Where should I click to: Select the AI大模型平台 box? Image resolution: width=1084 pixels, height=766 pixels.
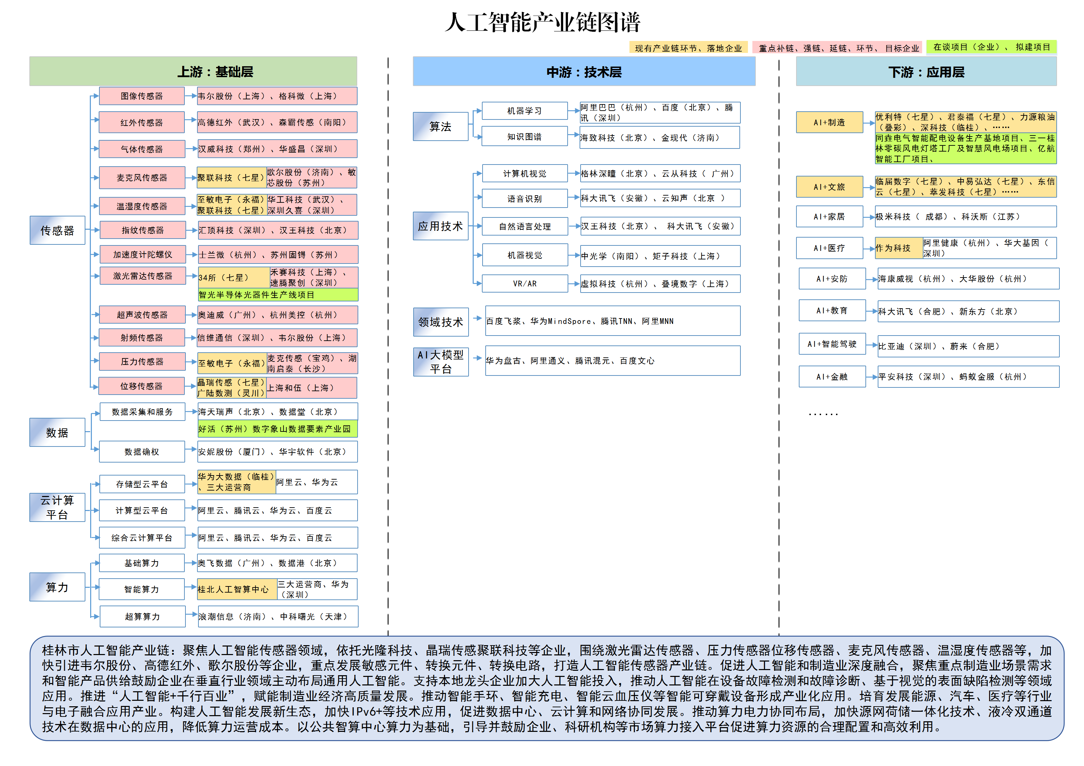click(441, 361)
